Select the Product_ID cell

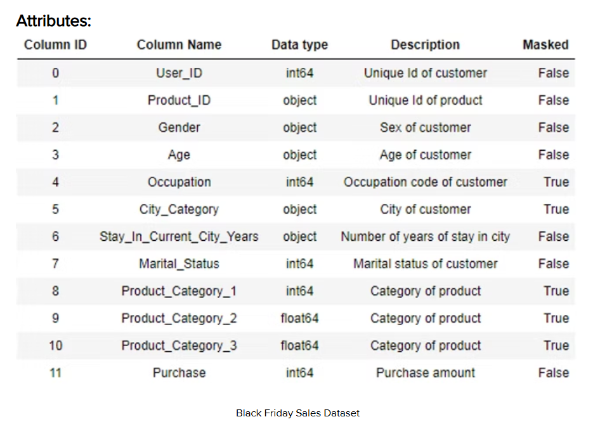pos(179,100)
